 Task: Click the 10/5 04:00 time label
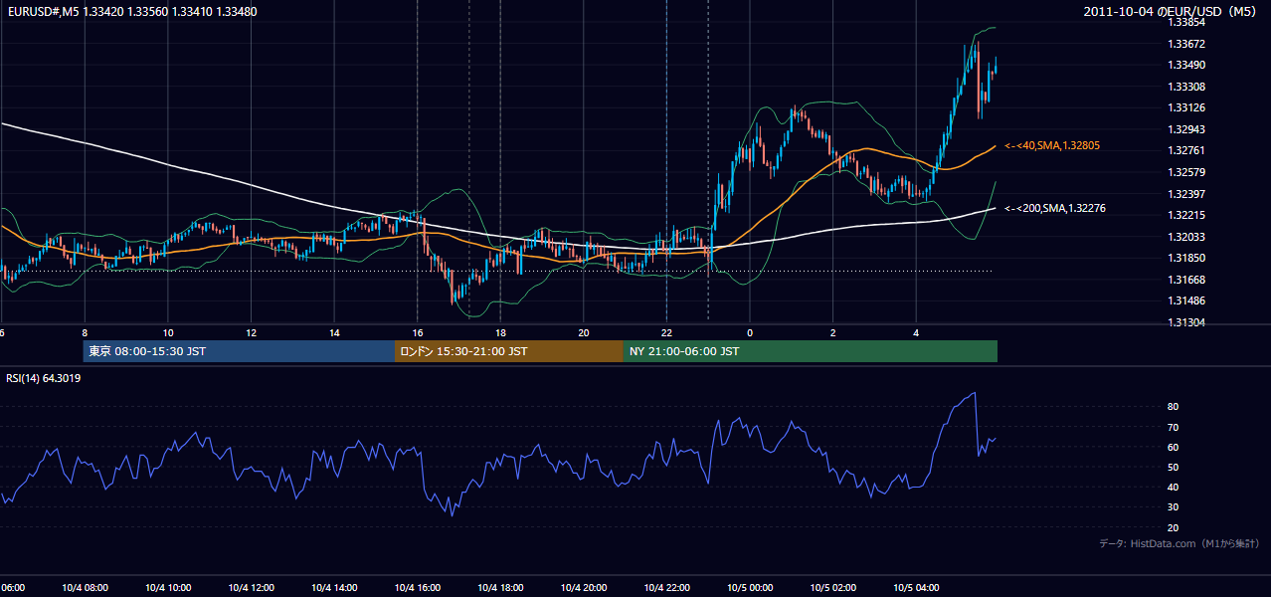click(916, 588)
